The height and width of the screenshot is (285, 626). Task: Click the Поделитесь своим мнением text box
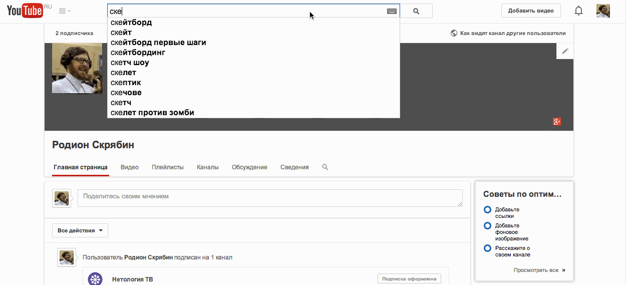pos(270,198)
